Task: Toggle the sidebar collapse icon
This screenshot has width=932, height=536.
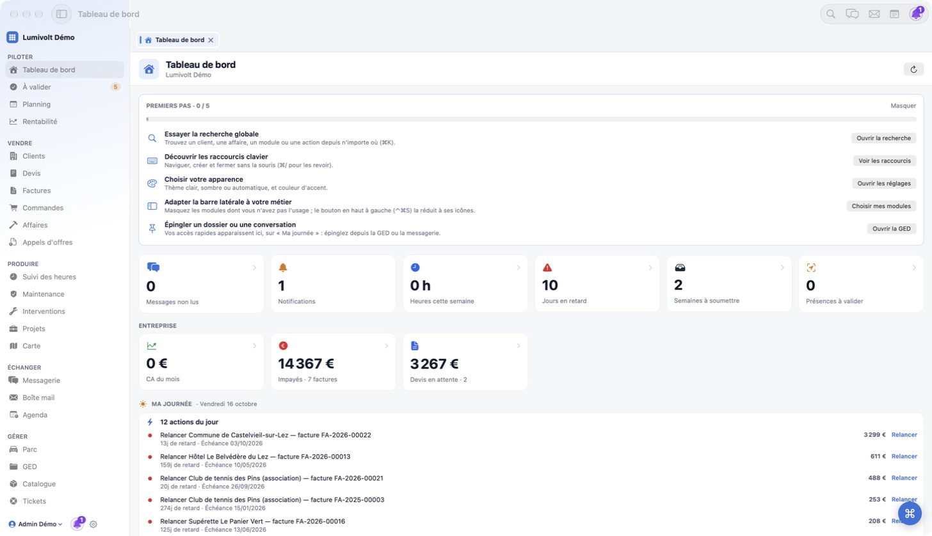Action: (61, 14)
